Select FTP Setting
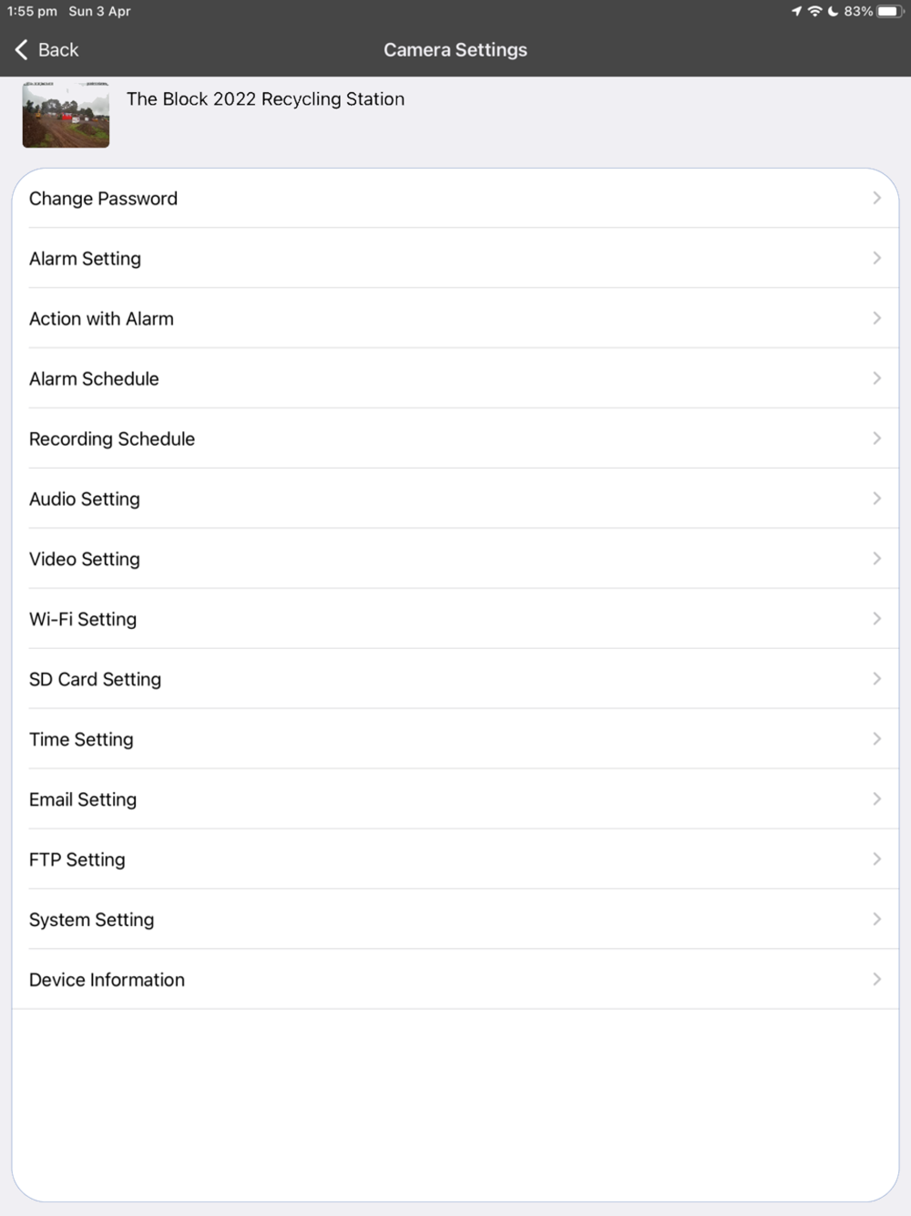Screen dimensions: 911x1216 coord(77,860)
